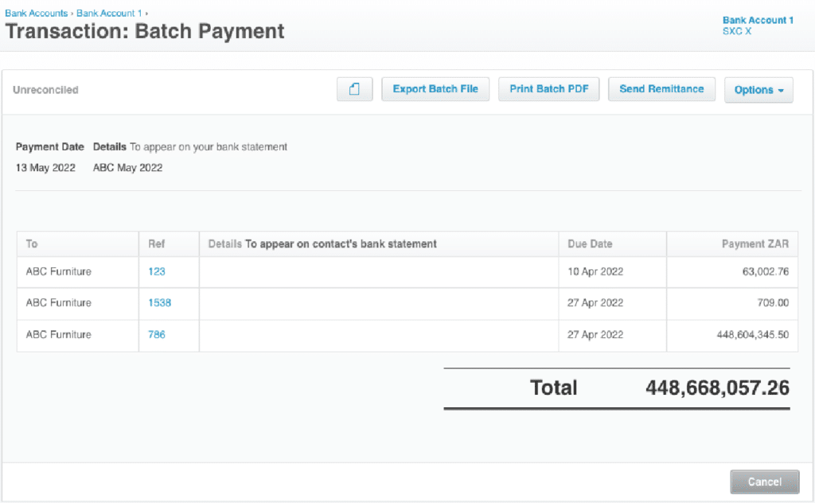815x503 pixels.
Task: Open invoice reference 786
Action: pyautogui.click(x=157, y=334)
